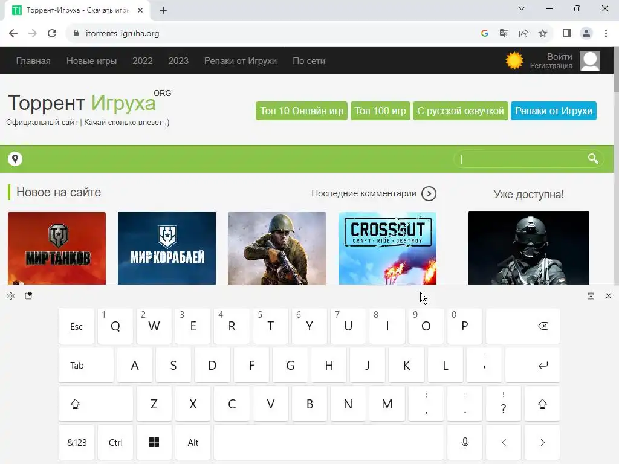Click the Google icon in the address bar

pos(485,34)
